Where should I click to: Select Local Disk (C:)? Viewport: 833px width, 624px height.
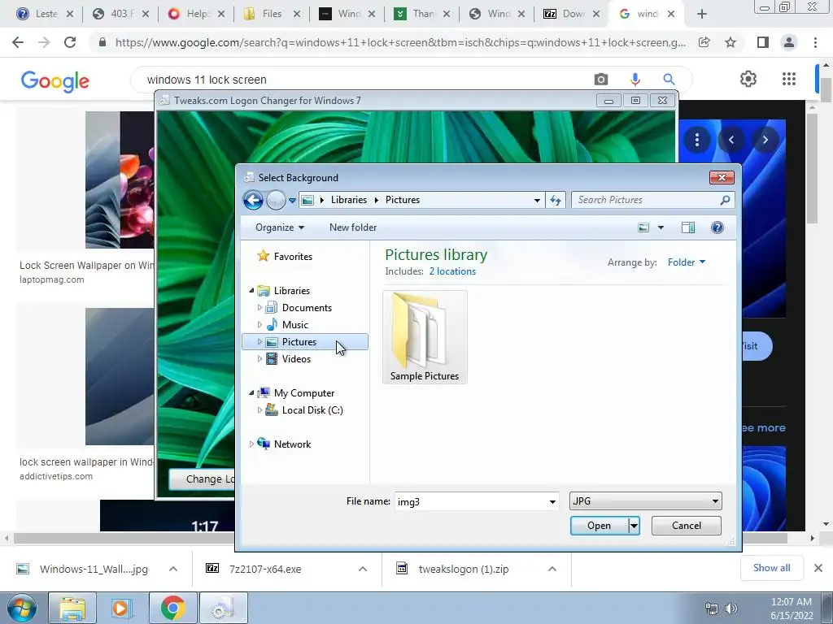(312, 410)
